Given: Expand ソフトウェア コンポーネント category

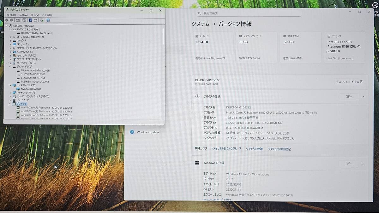Looking at the screenshot, I should pyautogui.click(x=10, y=59).
